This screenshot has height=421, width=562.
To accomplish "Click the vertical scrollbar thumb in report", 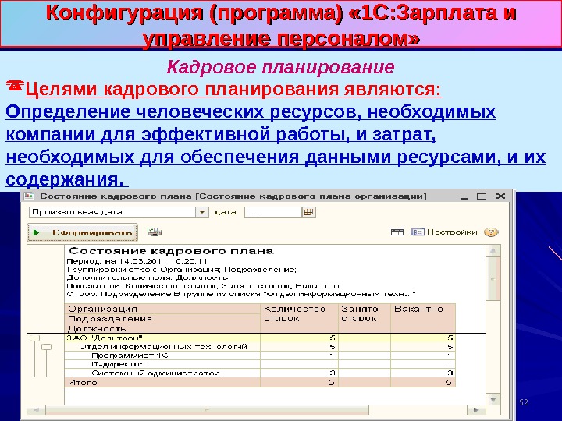I will point(493,278).
